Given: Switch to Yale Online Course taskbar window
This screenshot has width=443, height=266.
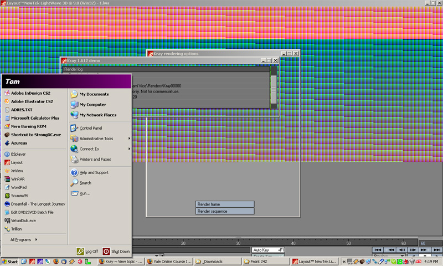Looking at the screenshot, I should click(169, 262).
